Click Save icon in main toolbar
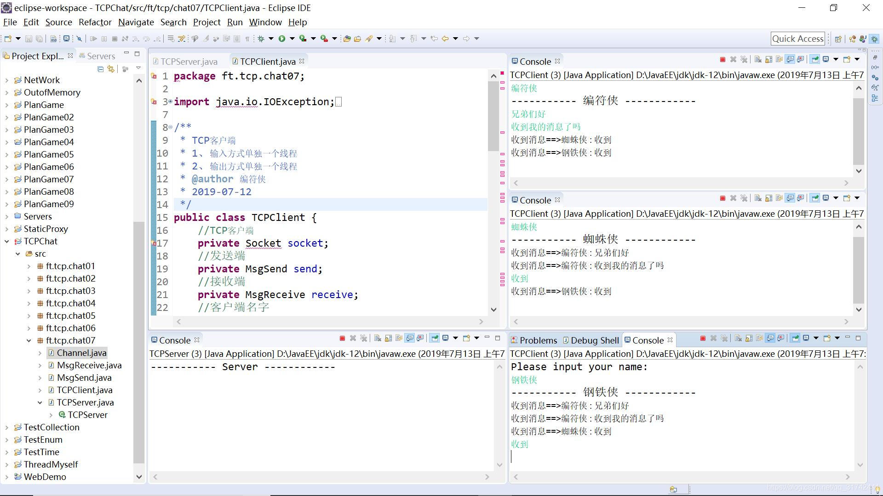Screen dimensions: 883x496 pos(29,39)
